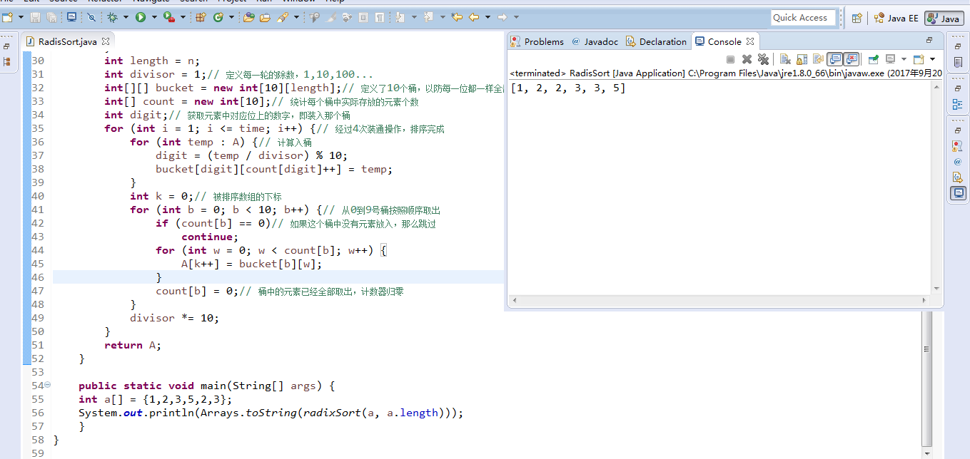
Task: Toggle Mark Occurrences in the toolbar
Action: tap(330, 17)
